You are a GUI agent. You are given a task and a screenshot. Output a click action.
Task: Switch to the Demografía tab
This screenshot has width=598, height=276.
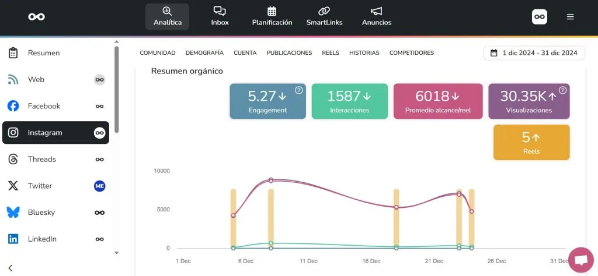coord(204,53)
